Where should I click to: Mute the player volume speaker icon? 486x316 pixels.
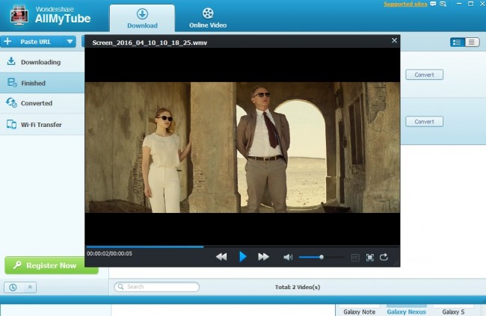(x=288, y=257)
